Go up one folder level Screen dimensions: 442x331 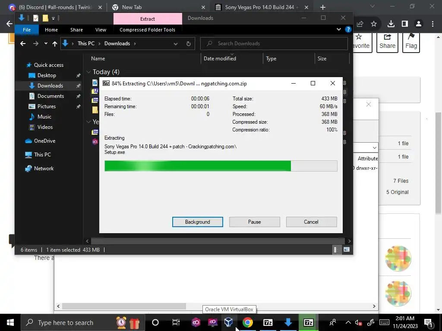pyautogui.click(x=55, y=44)
